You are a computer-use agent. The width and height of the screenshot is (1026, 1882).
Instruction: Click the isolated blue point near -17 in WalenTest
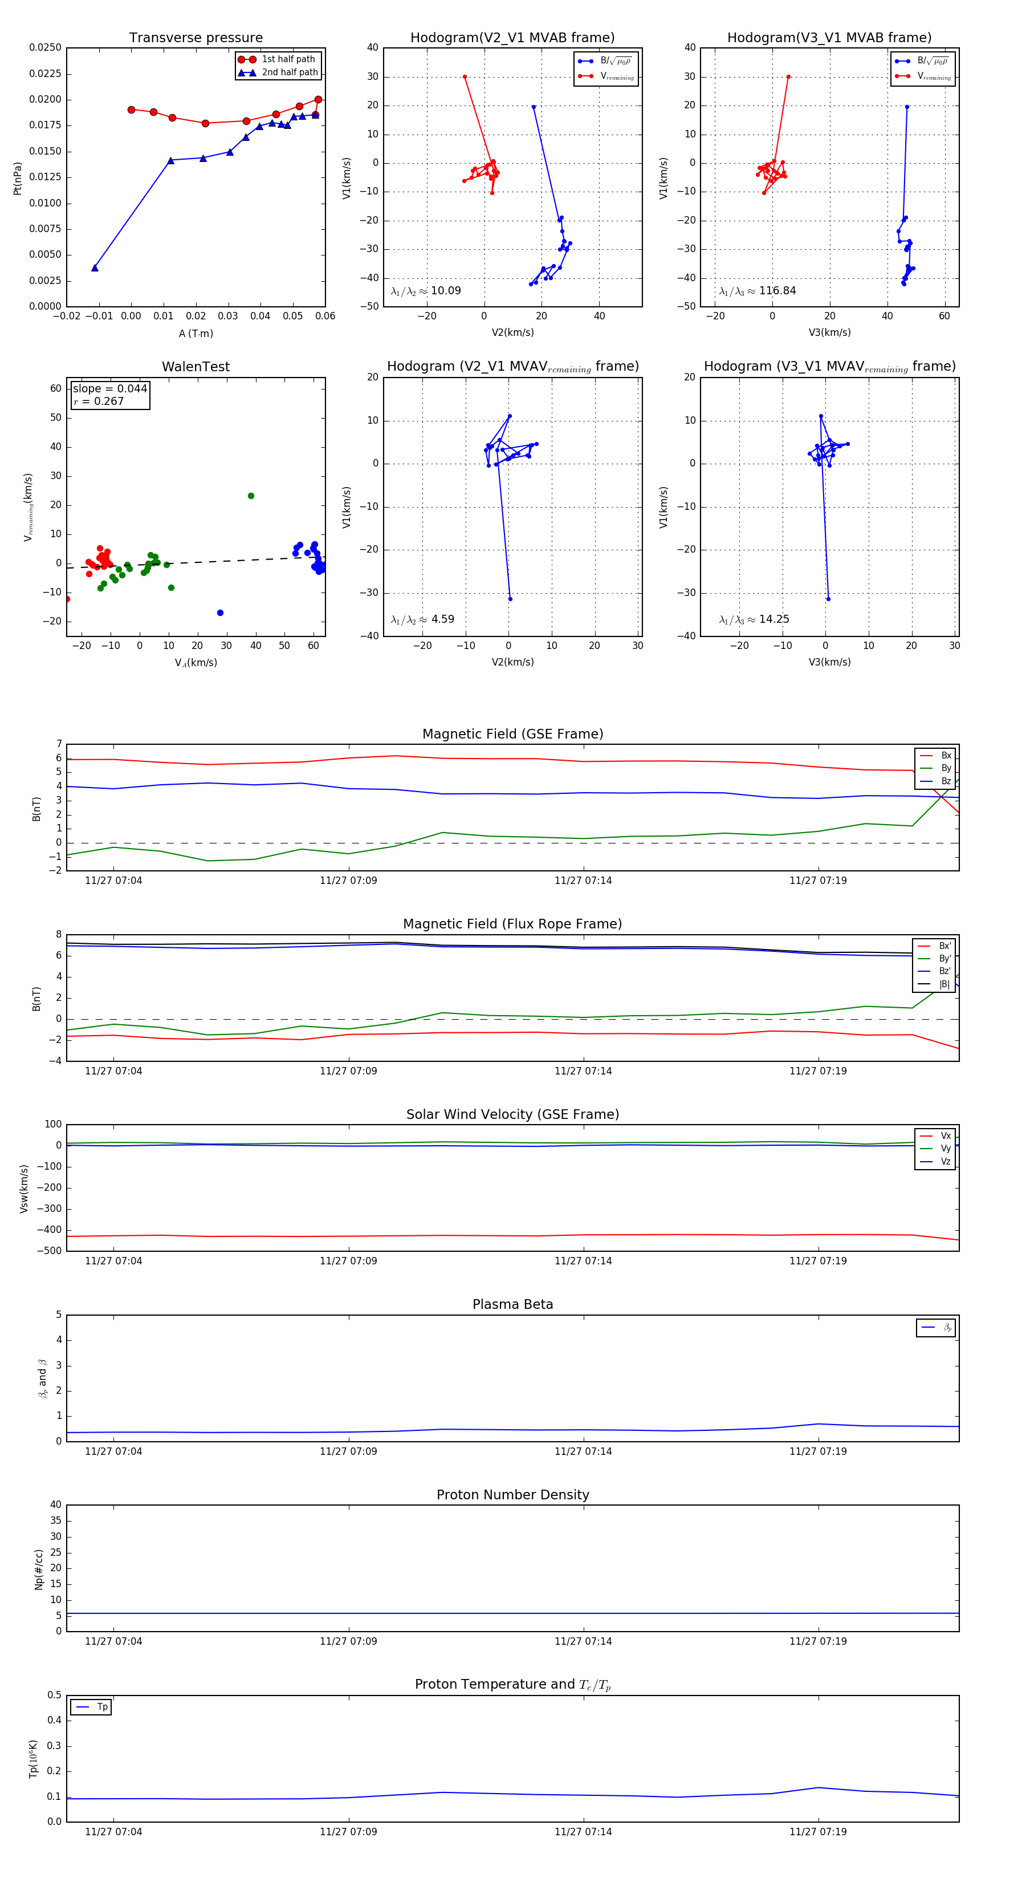221,613
